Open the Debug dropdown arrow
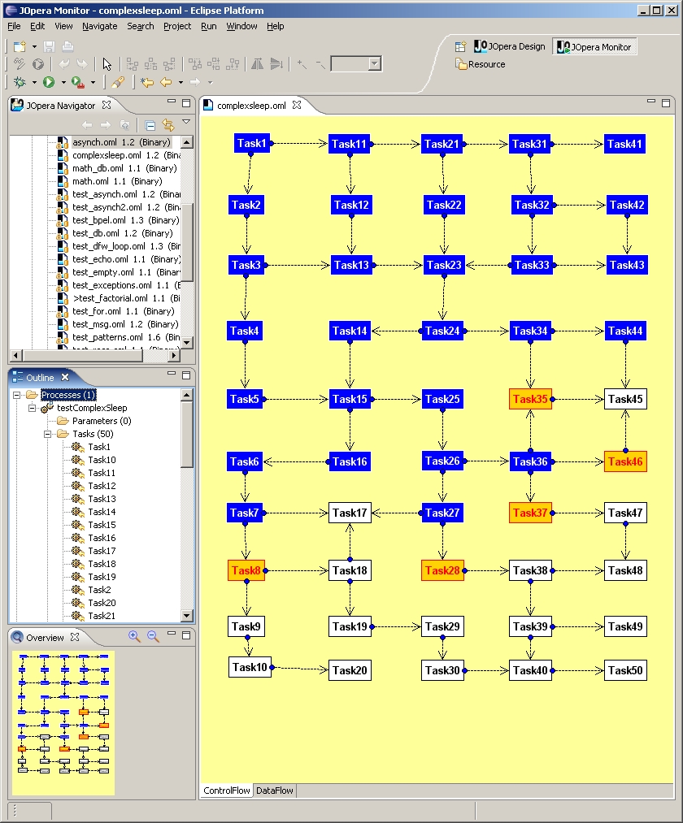Image resolution: width=683 pixels, height=823 pixels. click(35, 82)
